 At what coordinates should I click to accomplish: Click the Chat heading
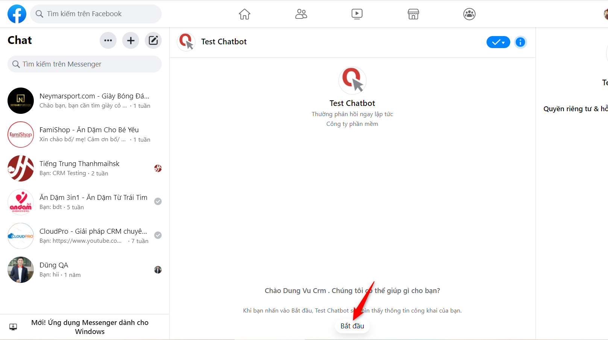20,40
